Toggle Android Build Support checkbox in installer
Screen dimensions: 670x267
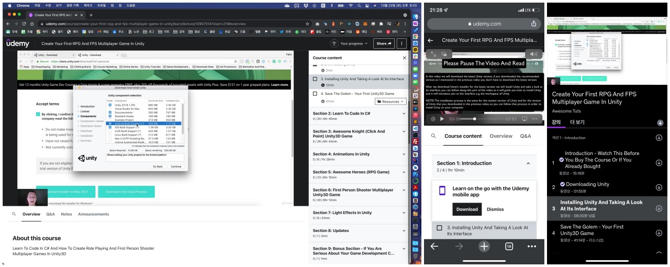[x=110, y=124]
